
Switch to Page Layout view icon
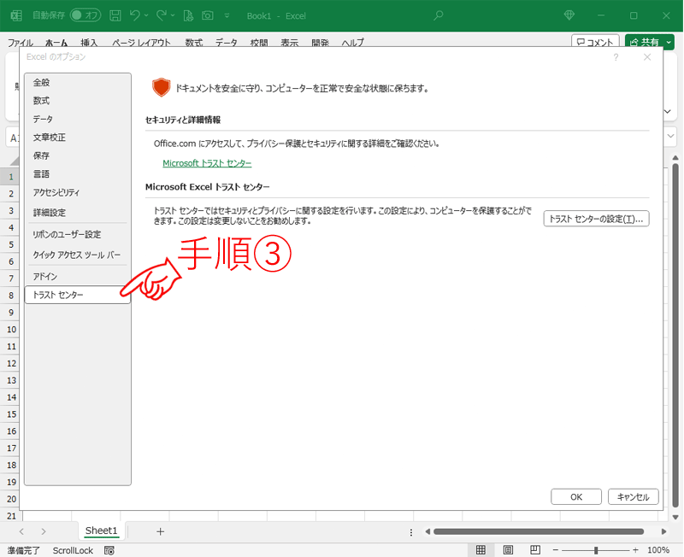pyautogui.click(x=508, y=550)
